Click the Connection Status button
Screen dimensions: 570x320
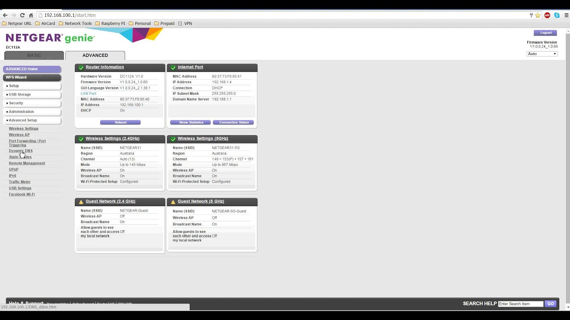pos(234,123)
